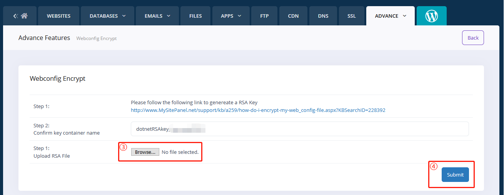
Task: Click the key container name input field
Action: [299, 129]
